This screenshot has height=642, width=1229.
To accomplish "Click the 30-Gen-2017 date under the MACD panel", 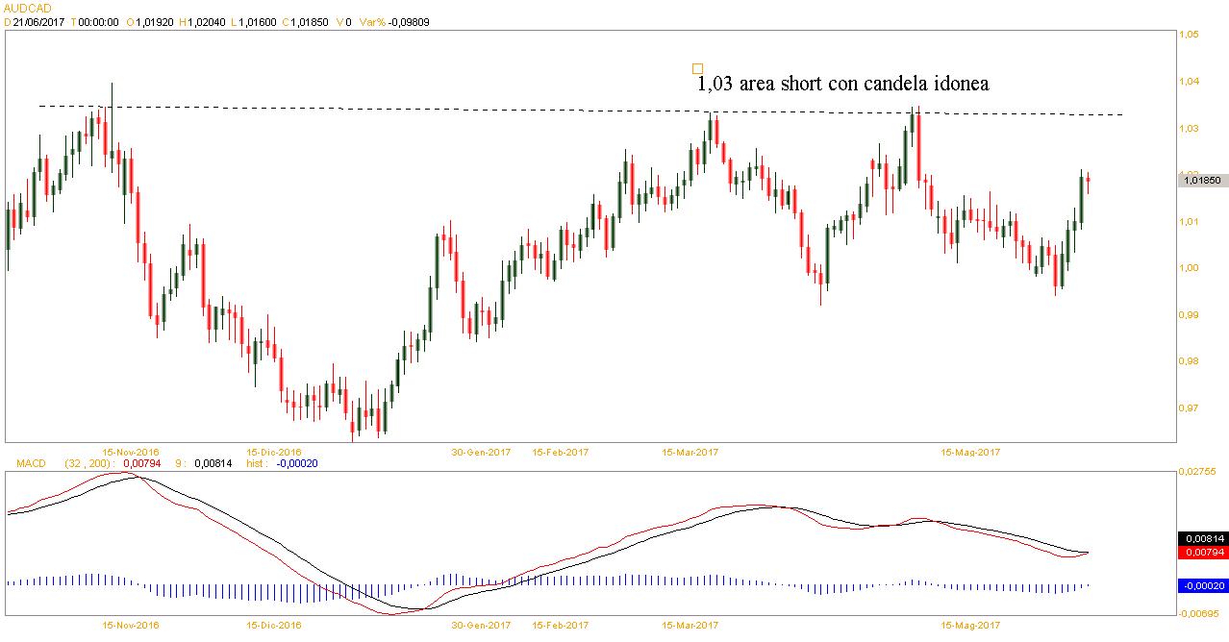I will [481, 625].
